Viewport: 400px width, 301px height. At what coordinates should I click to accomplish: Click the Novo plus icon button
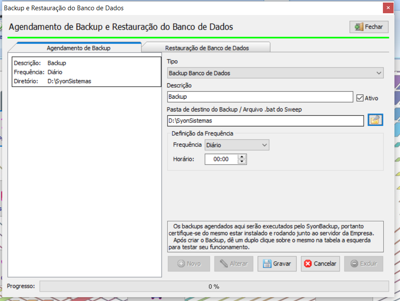click(181, 264)
